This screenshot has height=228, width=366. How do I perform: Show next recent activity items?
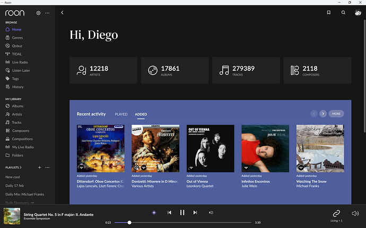[x=323, y=114]
